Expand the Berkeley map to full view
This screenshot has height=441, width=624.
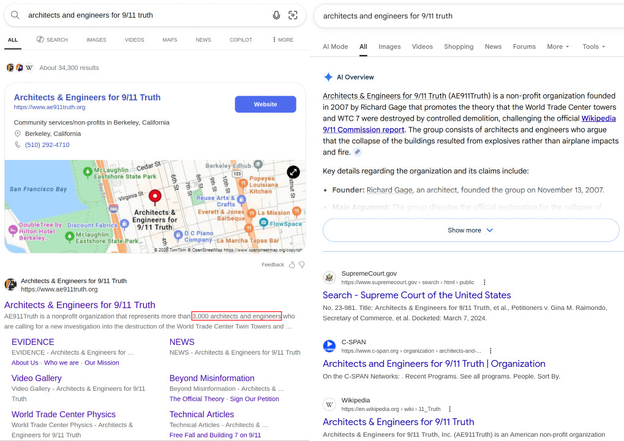click(293, 172)
